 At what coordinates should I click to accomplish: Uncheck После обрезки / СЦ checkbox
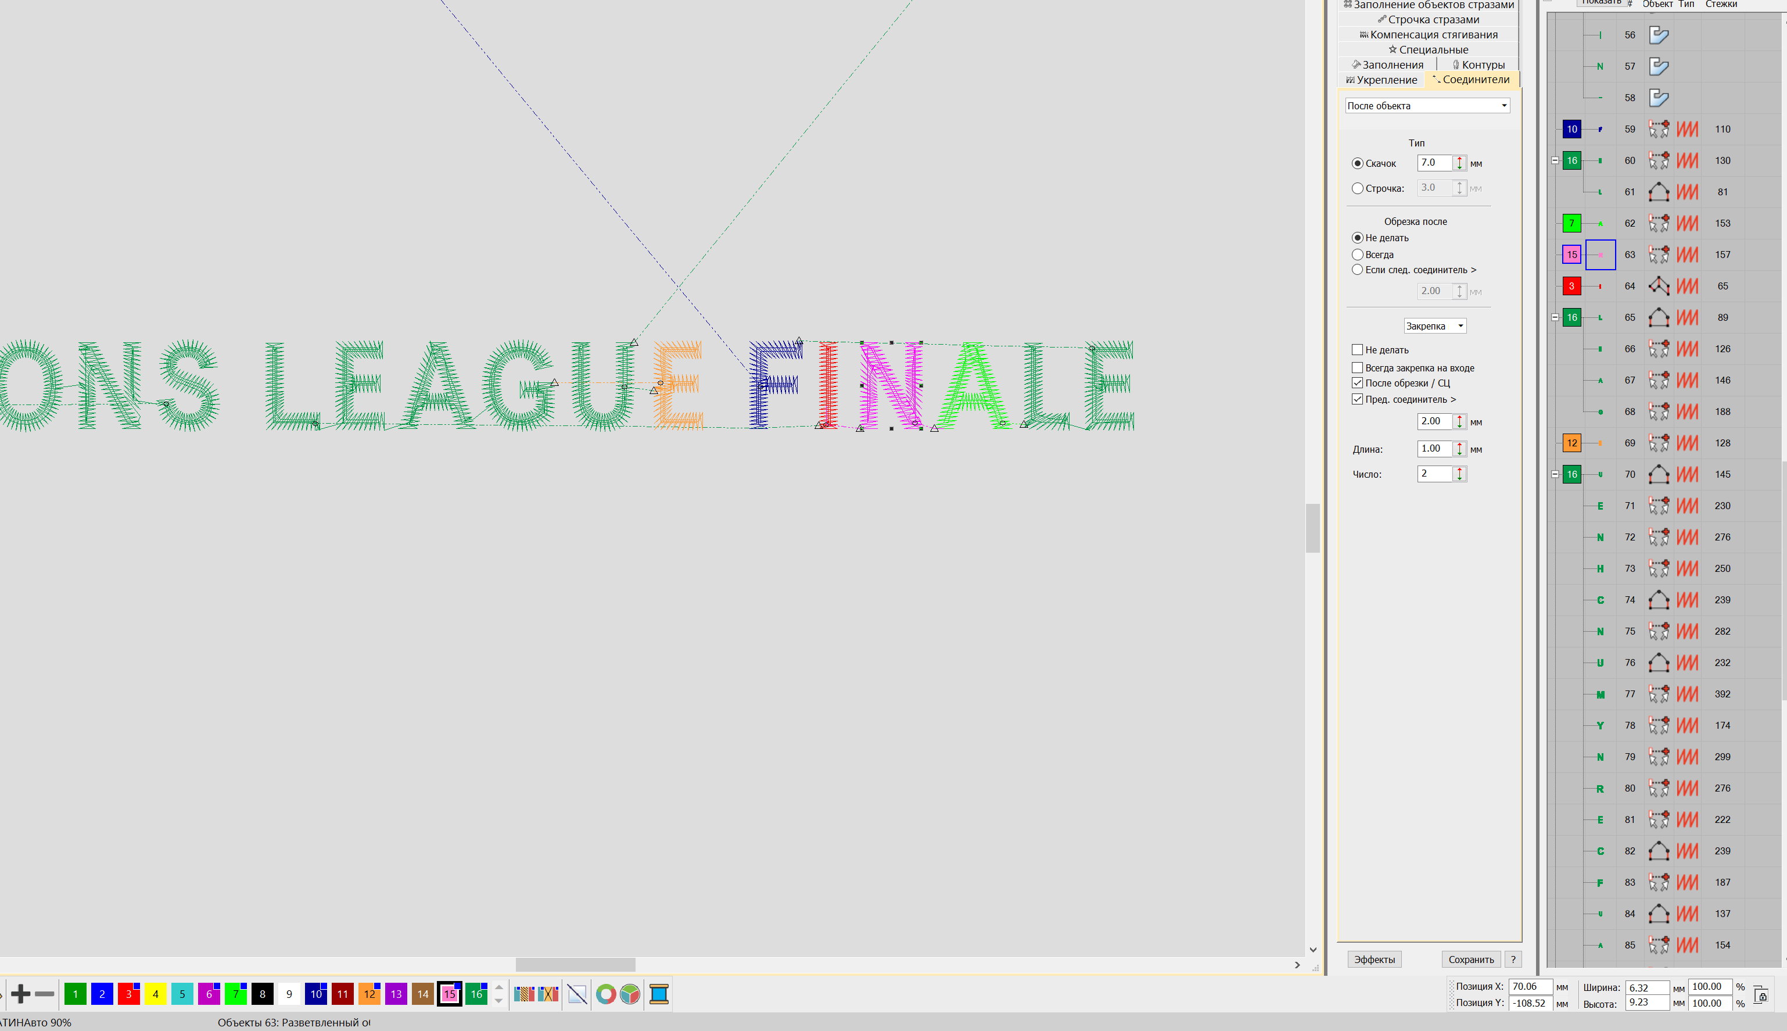coord(1358,383)
